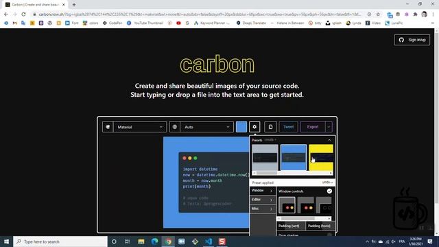This screenshot has width=439, height=247.
Task: Click the browser back arrow
Action: (x=6, y=14)
